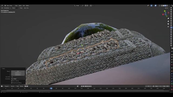The height and width of the screenshot is (97, 173).
Task: Click the Move X value field
Action: tap(18, 71)
